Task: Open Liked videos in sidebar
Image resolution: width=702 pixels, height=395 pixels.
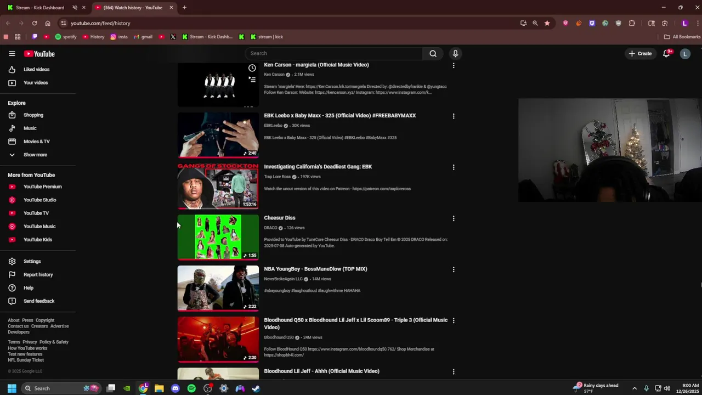Action: (x=36, y=70)
